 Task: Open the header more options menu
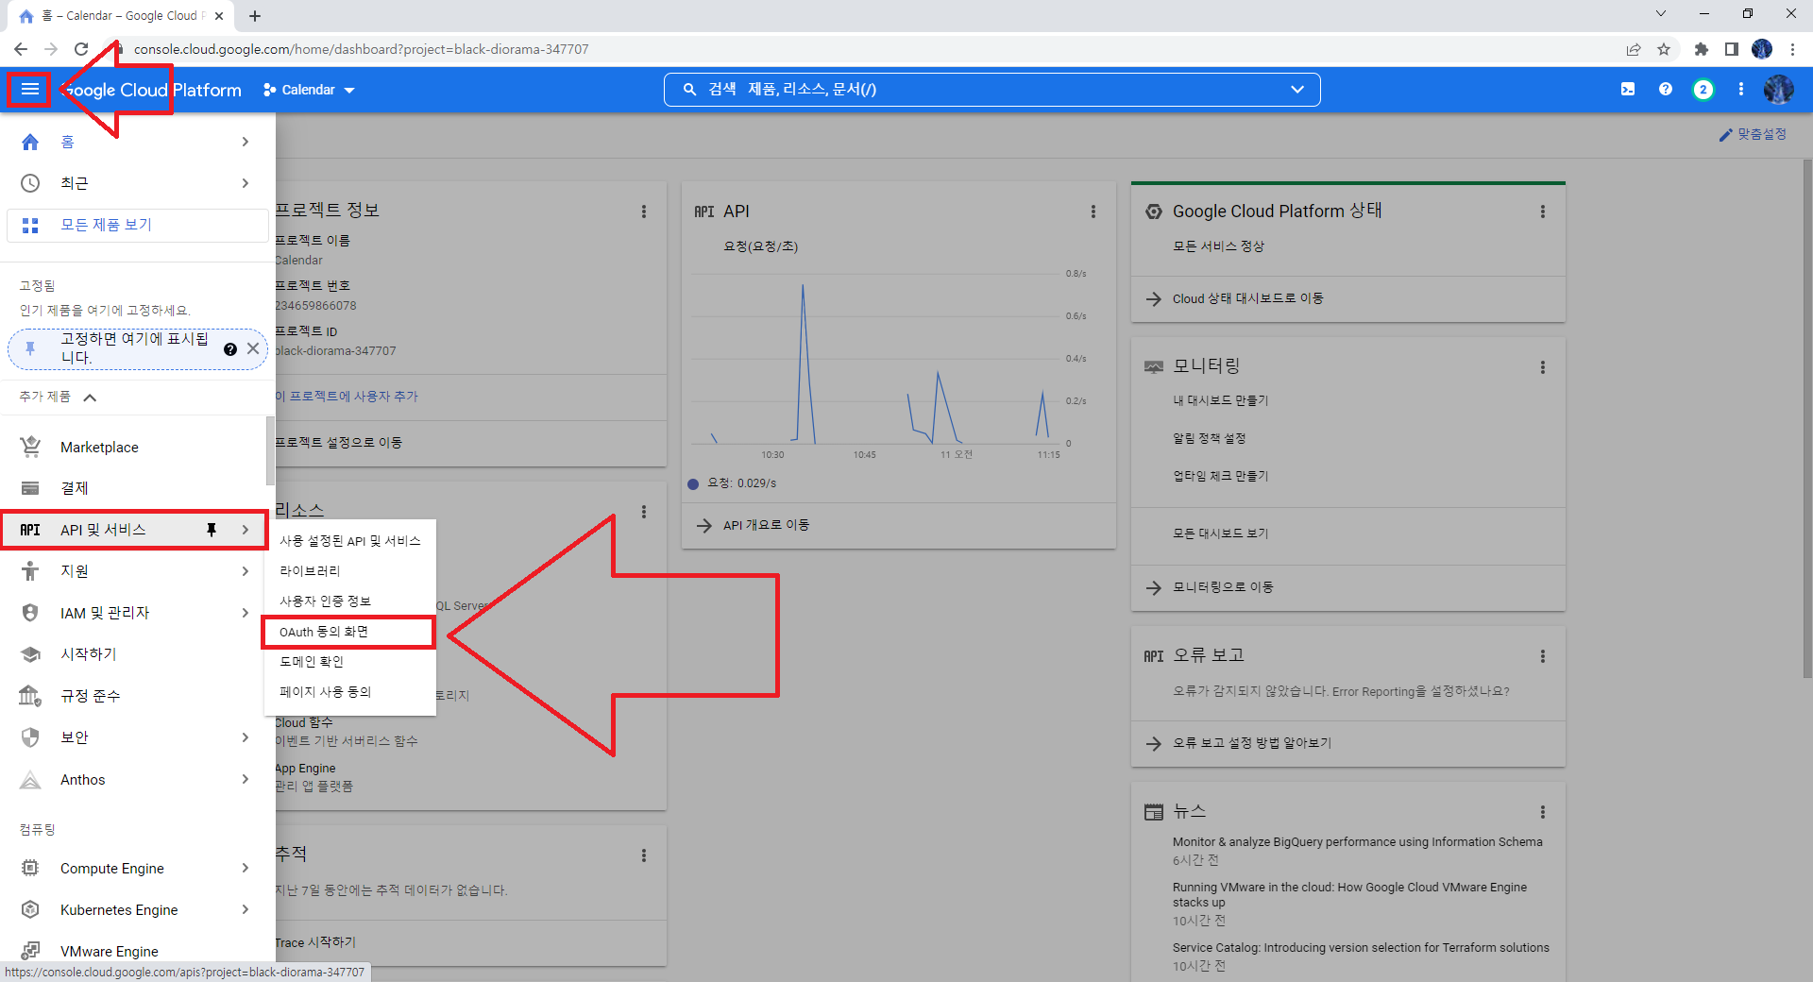coord(1741,90)
